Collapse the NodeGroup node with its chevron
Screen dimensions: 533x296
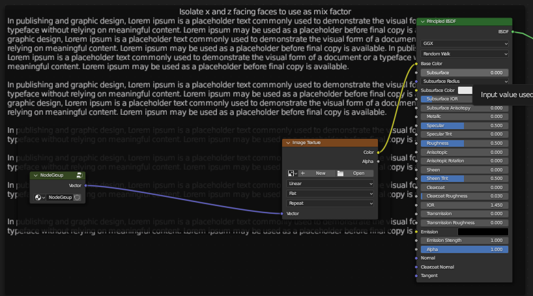coord(36,175)
